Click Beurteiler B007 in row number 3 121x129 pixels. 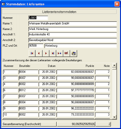(28, 78)
